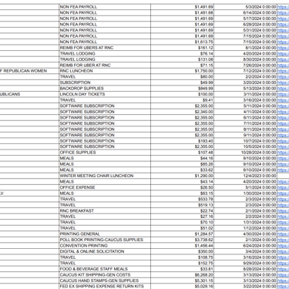Click the 10/7/2024 0:00:00 date cell
The width and height of the screenshot is (289, 289).
245,141
